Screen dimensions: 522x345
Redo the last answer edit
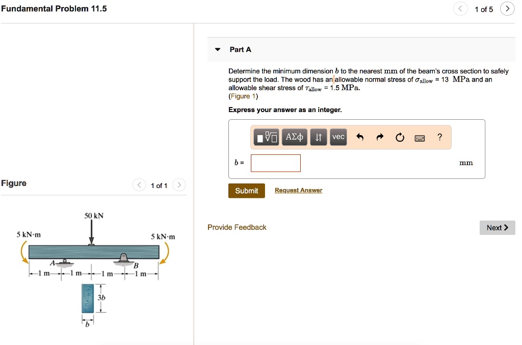pos(380,137)
